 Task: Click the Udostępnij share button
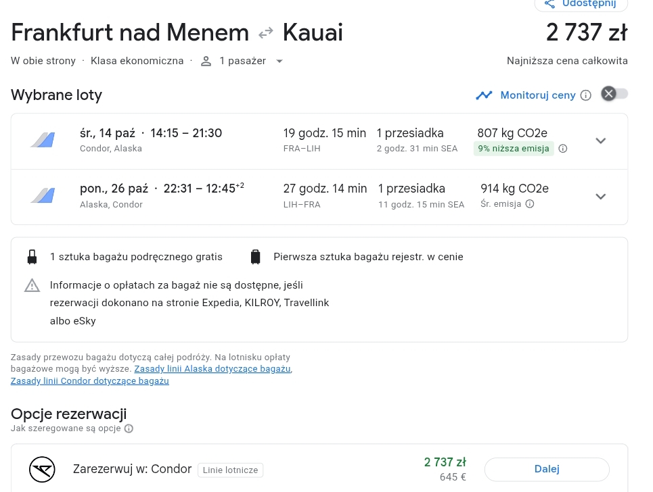click(x=581, y=4)
